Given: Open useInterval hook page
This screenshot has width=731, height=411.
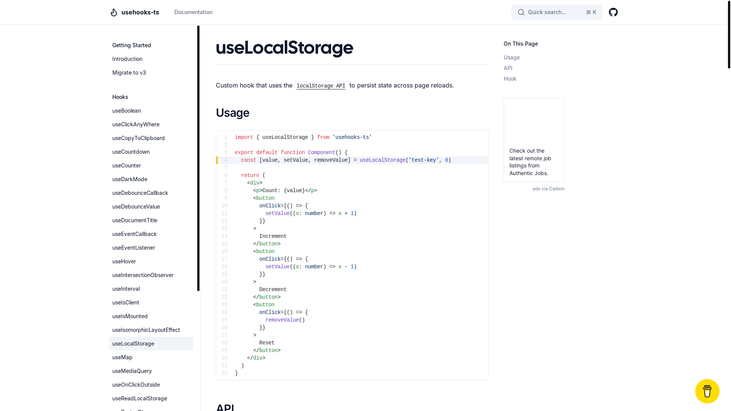Looking at the screenshot, I should coord(151,289).
